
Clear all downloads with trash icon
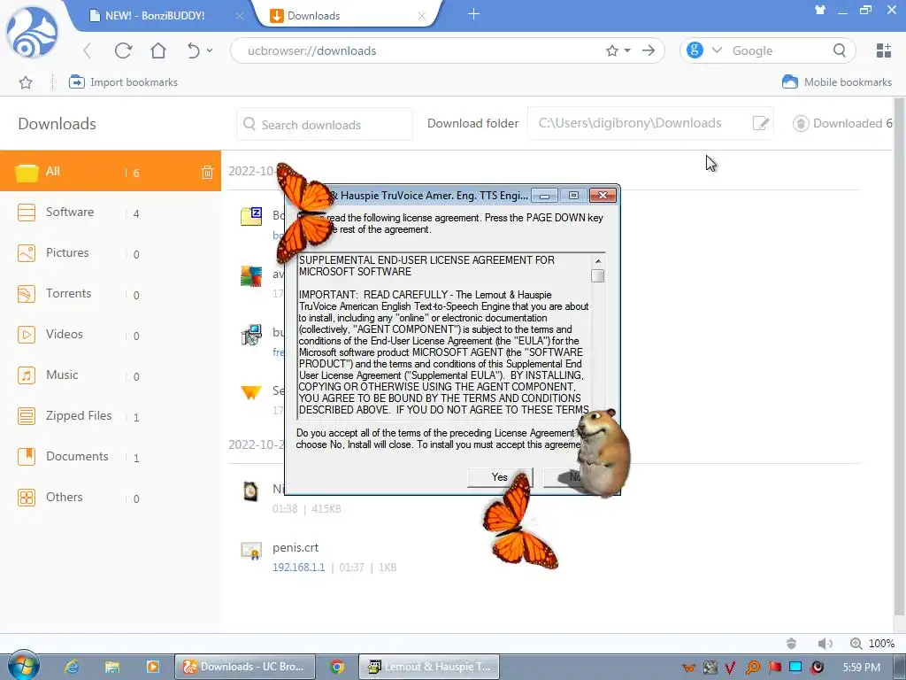[x=207, y=172]
